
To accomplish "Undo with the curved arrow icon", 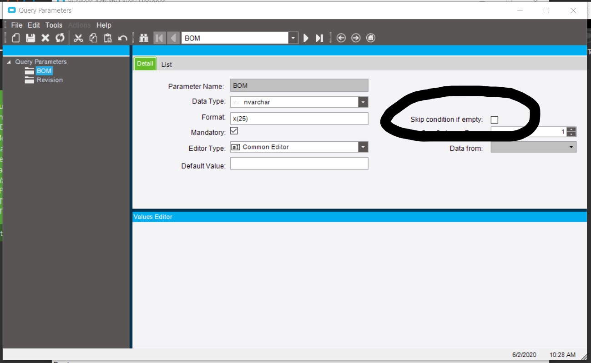I will pos(122,38).
